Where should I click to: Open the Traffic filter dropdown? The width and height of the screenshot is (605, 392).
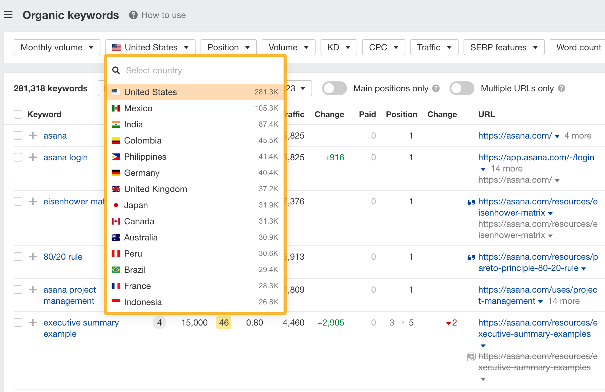pyautogui.click(x=434, y=47)
